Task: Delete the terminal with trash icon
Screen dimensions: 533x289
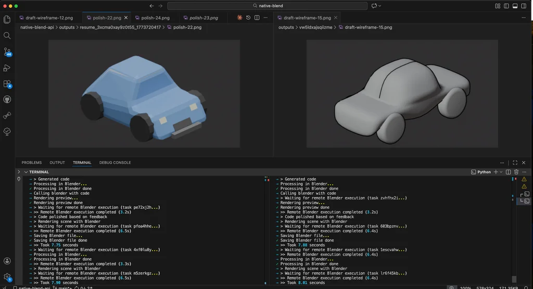Action: pyautogui.click(x=516, y=172)
